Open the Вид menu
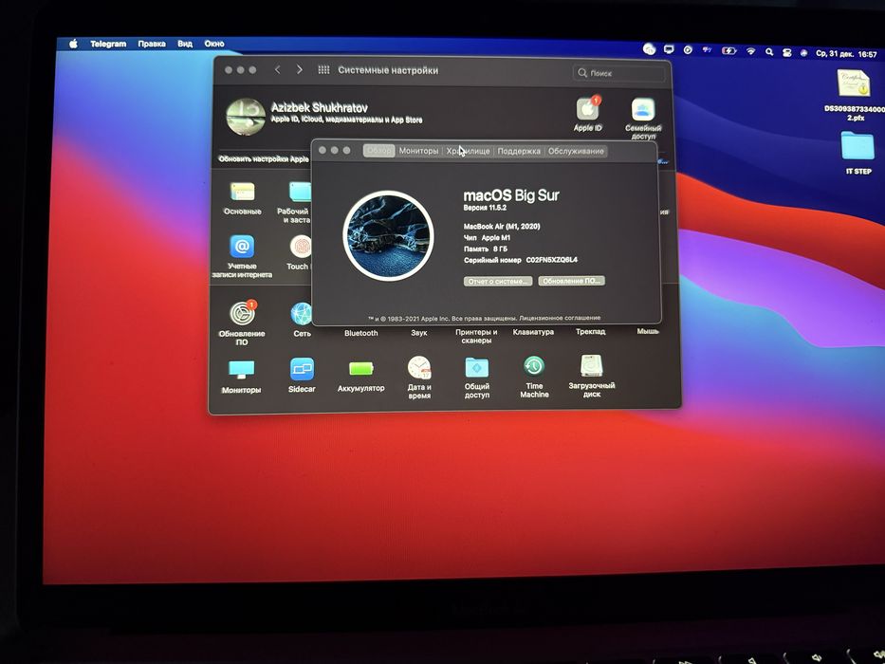 pyautogui.click(x=185, y=44)
